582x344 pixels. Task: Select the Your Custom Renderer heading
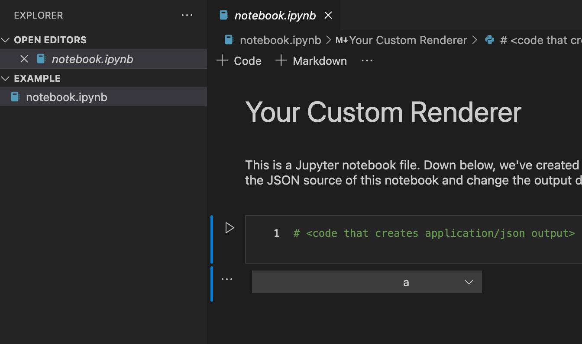383,112
